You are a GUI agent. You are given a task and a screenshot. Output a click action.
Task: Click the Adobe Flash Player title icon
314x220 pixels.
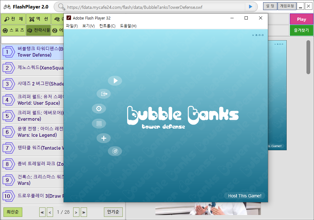click(x=69, y=18)
